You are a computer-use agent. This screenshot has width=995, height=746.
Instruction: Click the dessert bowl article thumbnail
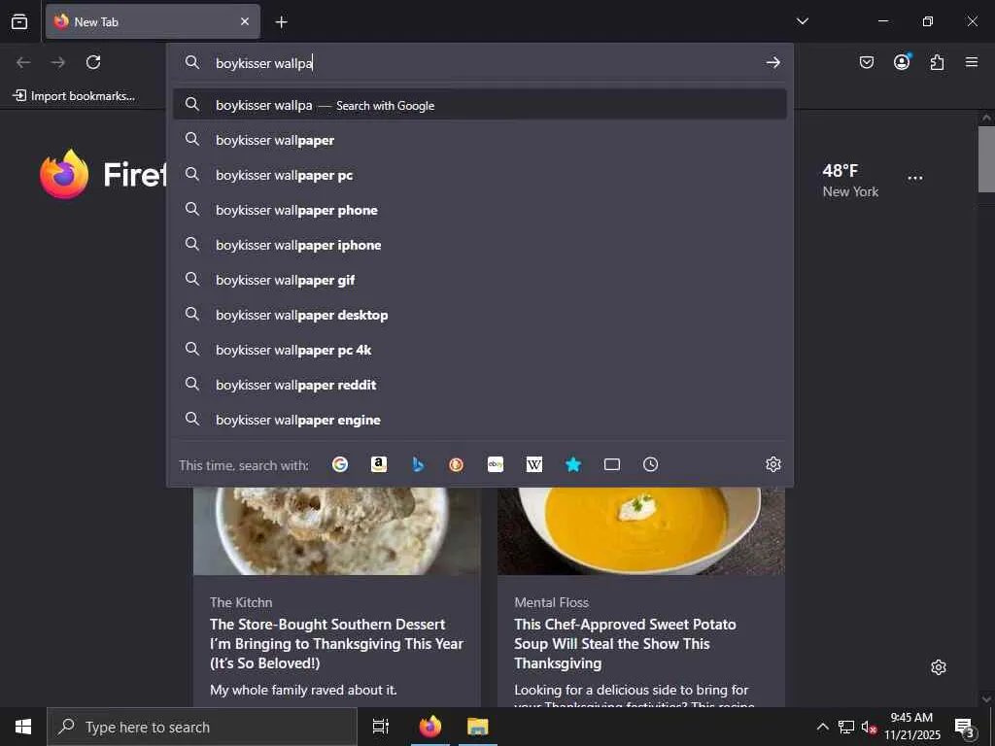click(x=336, y=531)
